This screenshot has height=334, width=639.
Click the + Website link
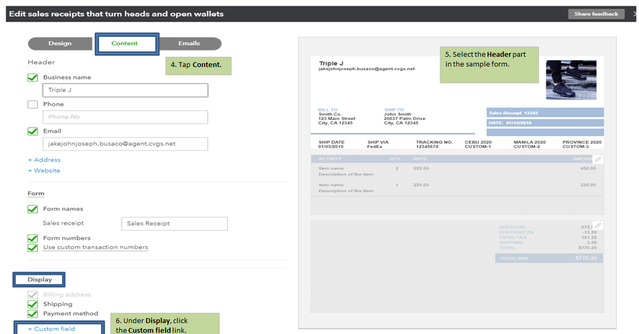coord(44,171)
